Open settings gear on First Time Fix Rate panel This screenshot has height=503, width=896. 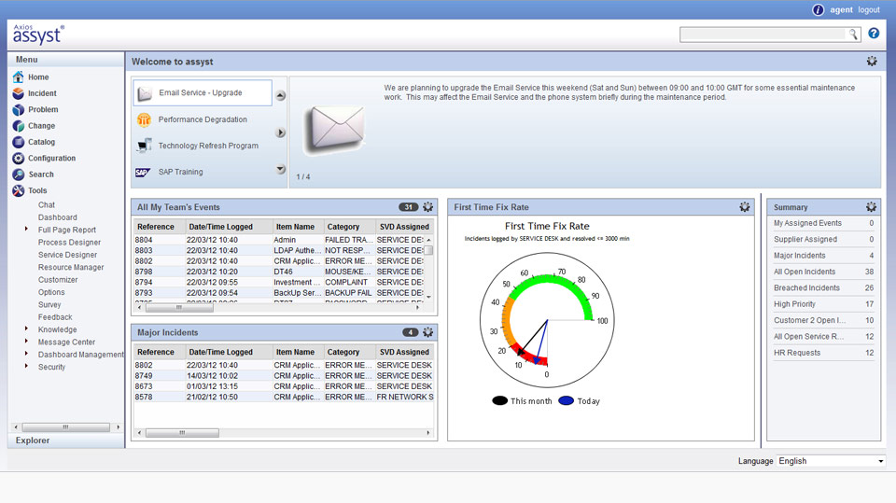(x=744, y=207)
